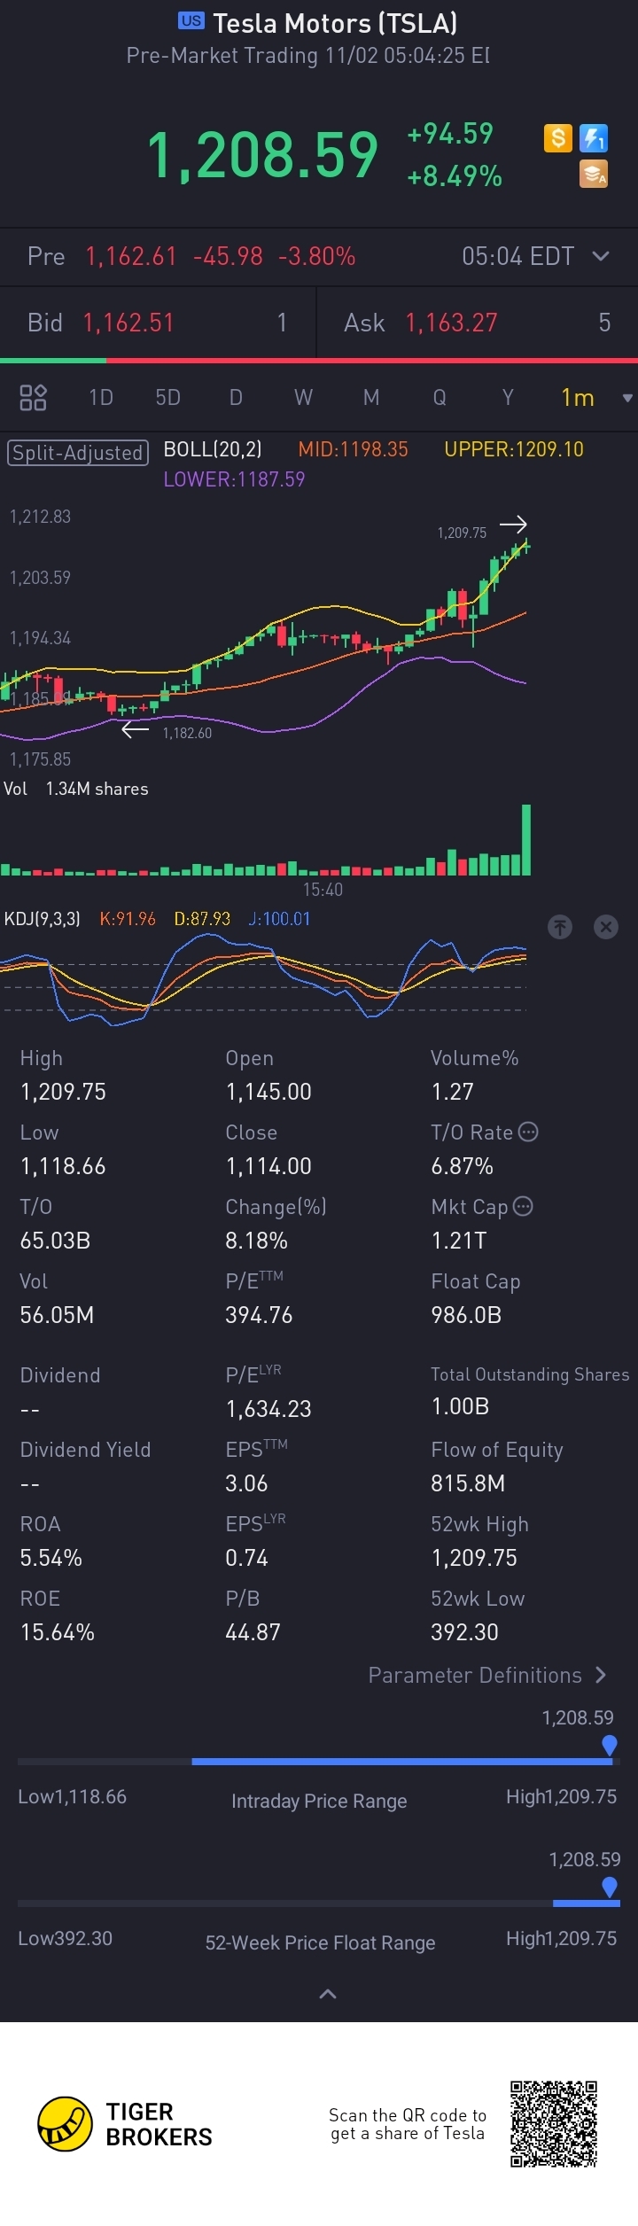Select the 5D chart tab

tap(168, 397)
